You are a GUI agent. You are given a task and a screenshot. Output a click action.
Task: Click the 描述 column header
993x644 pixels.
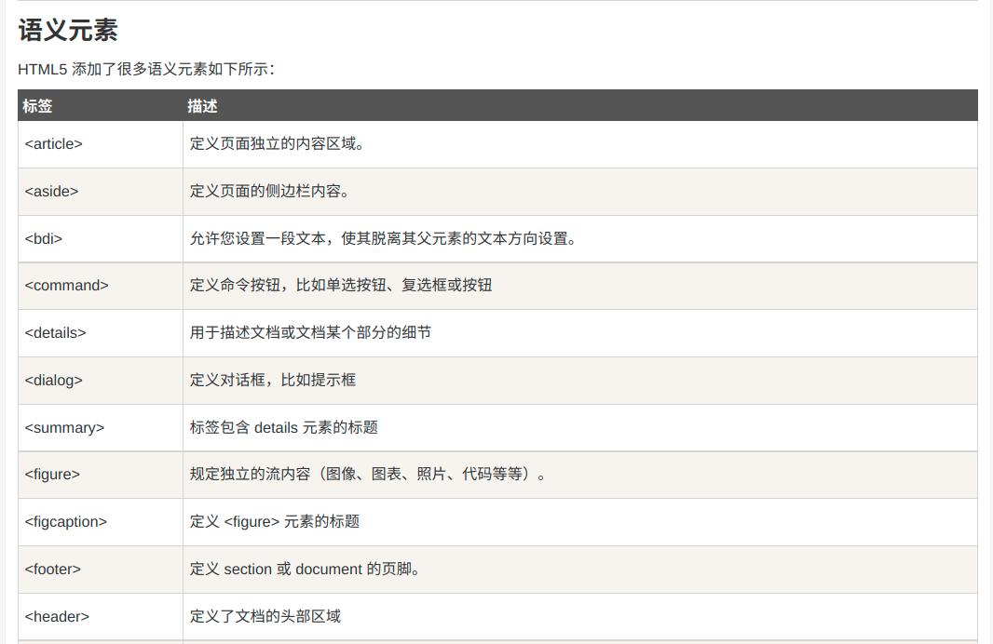[202, 106]
